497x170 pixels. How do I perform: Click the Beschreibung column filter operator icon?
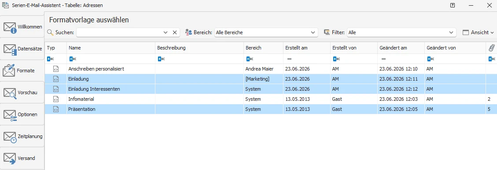point(161,59)
